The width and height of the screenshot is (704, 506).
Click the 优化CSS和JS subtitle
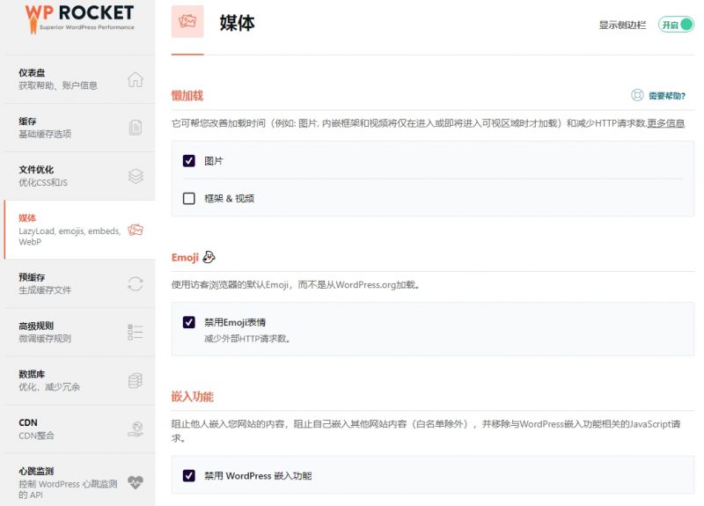click(x=43, y=182)
